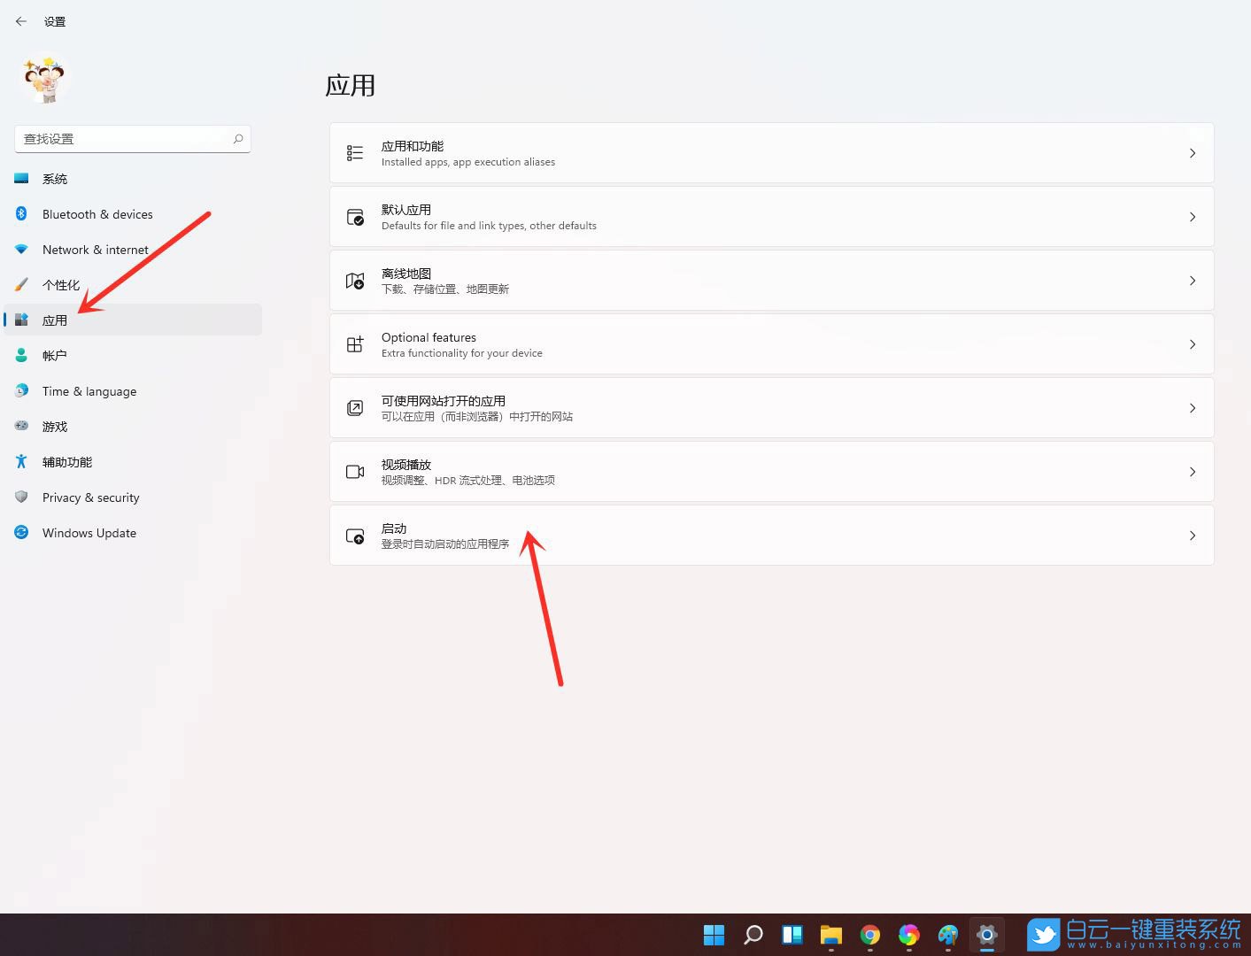The height and width of the screenshot is (956, 1251).
Task: Expand the 应用和功能 row chevron
Action: pos(1193,152)
